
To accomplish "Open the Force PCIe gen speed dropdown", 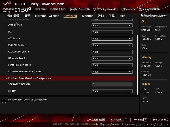I will (x=112, y=65).
